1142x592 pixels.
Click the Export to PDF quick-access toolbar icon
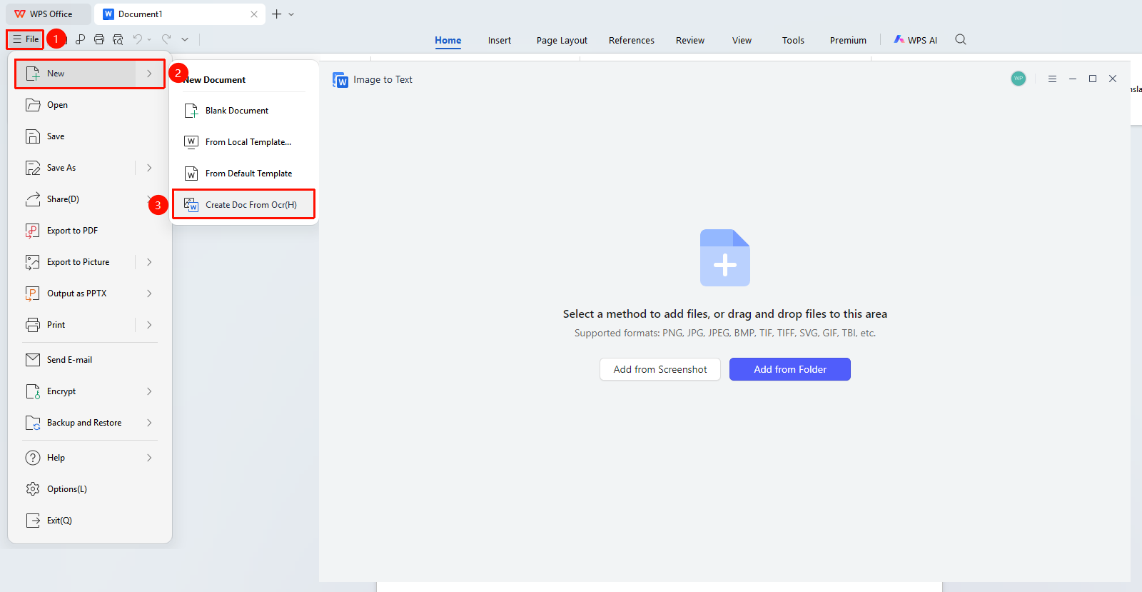(81, 39)
